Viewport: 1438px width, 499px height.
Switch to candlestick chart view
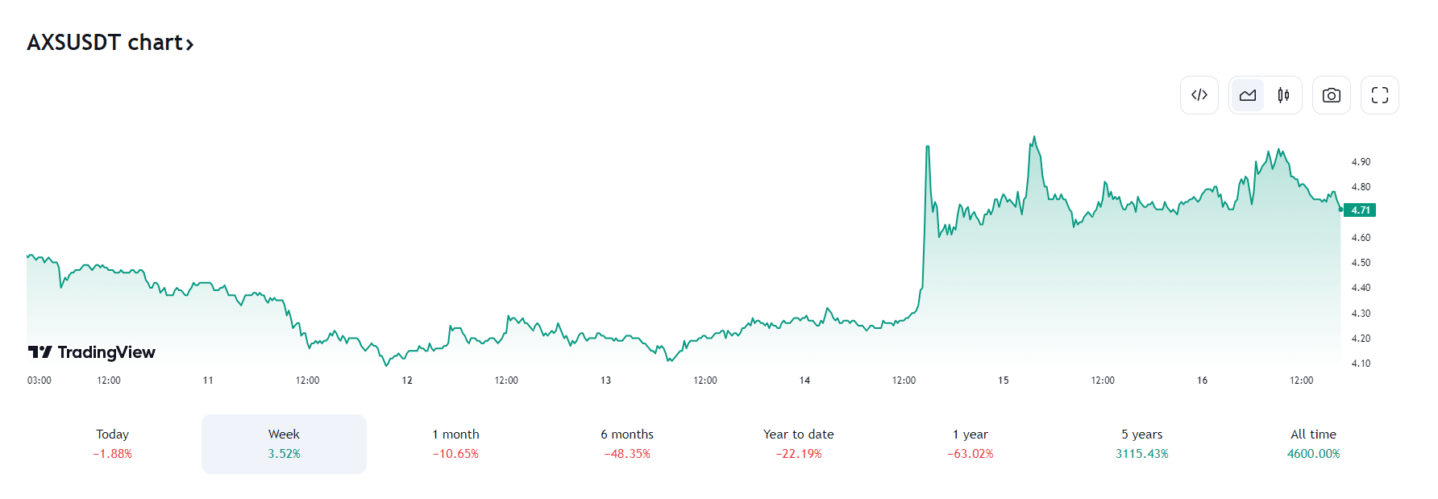(1283, 95)
